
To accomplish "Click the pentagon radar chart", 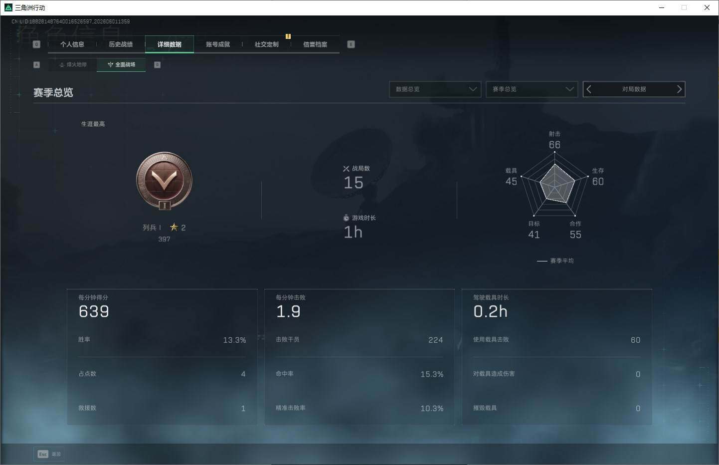I will click(554, 184).
